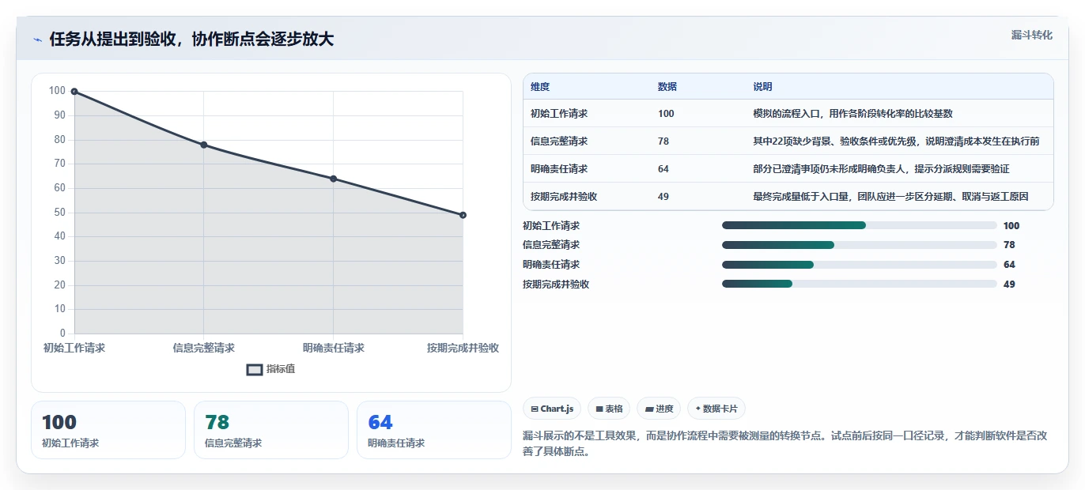Click the y-axis label 50
This screenshot has width=1085, height=490.
[59, 213]
